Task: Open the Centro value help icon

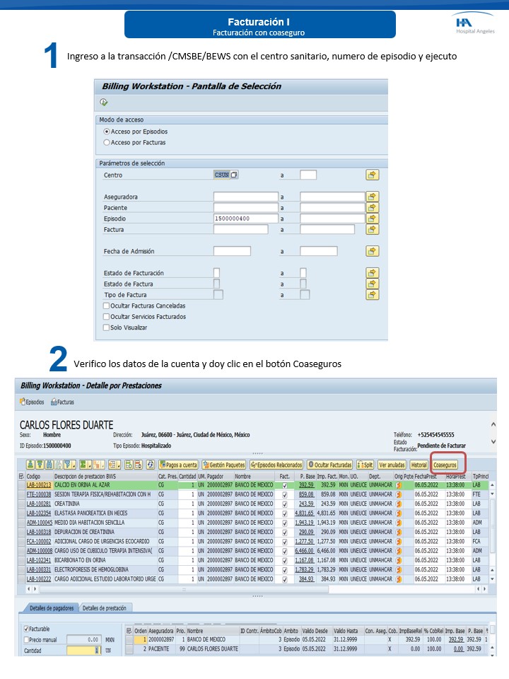Action: pos(234,175)
